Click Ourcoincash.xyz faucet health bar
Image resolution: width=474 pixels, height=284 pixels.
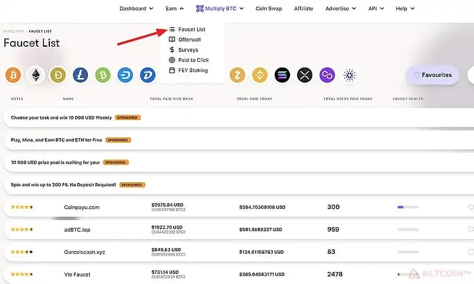(408, 252)
